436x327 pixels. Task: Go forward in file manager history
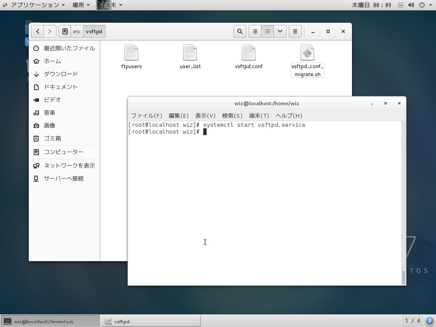(x=50, y=31)
